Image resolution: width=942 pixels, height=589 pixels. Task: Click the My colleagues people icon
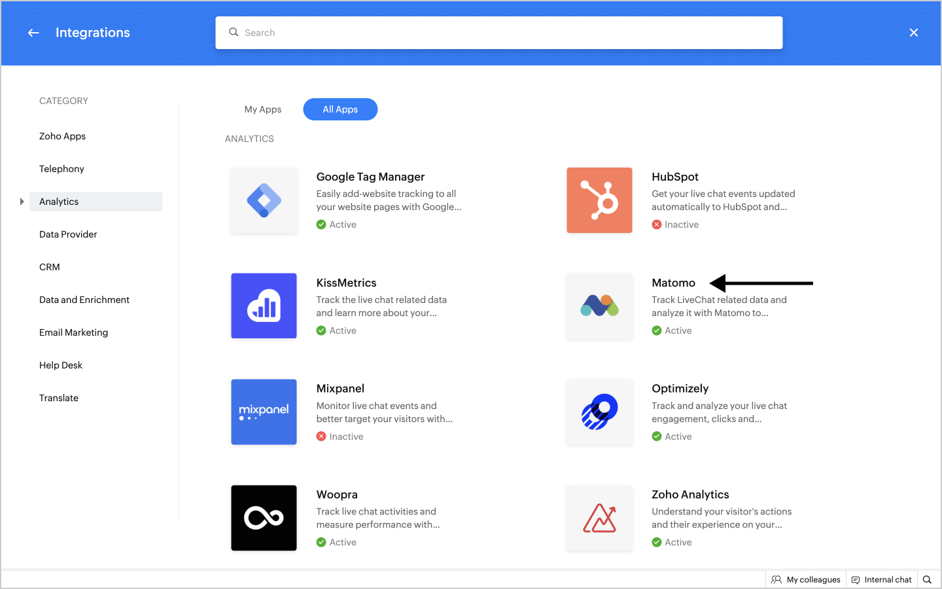776,580
